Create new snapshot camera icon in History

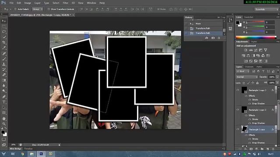pyautogui.click(x=213, y=38)
